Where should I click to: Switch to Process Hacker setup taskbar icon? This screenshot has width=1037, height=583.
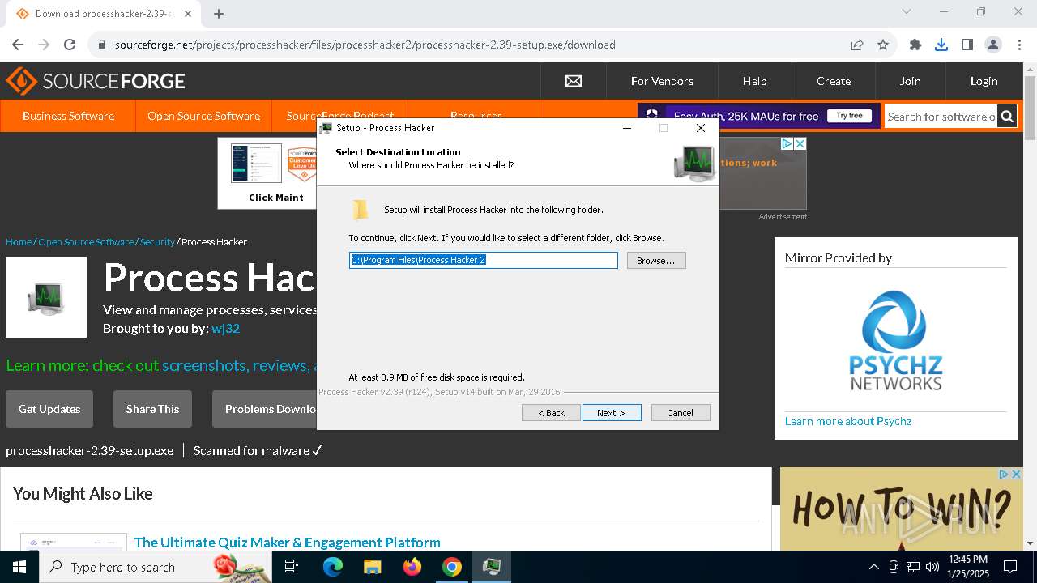point(492,567)
